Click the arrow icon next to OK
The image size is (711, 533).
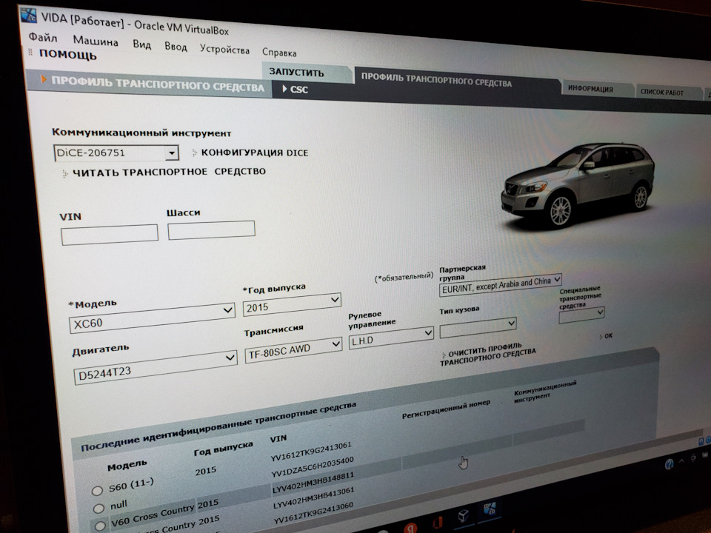(601, 337)
